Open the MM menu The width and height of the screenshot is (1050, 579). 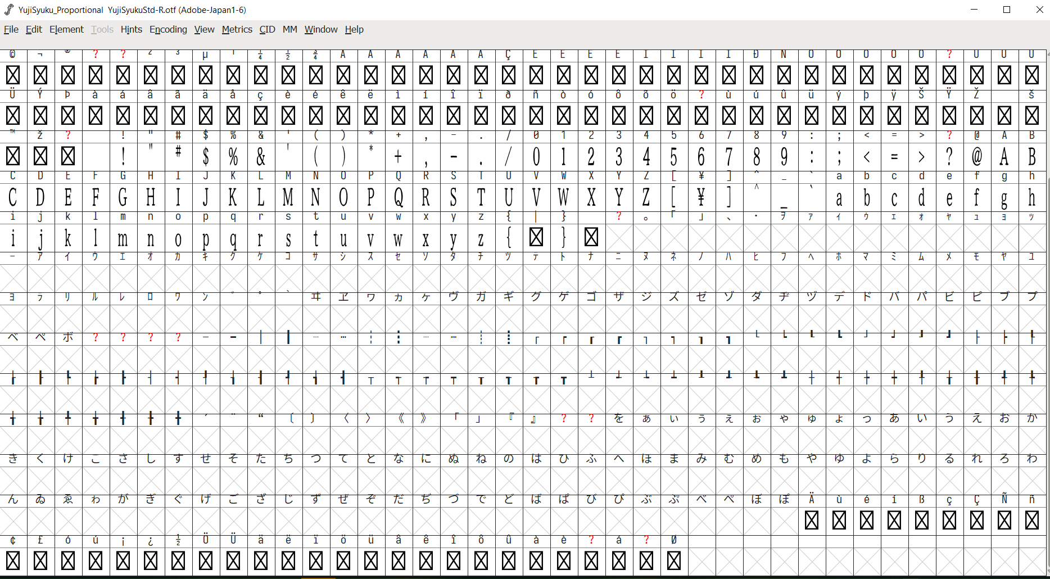click(x=289, y=29)
